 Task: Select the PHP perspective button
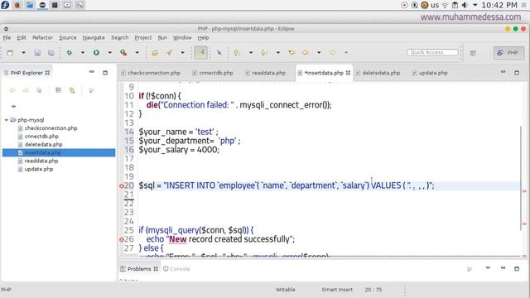[508, 53]
